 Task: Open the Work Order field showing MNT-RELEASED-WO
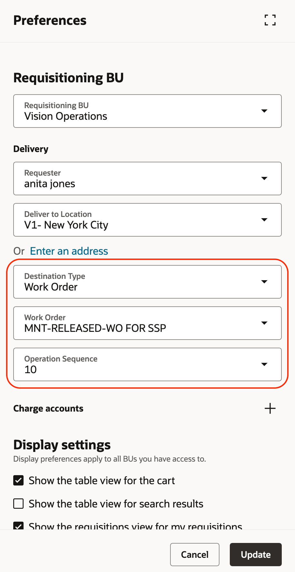click(x=147, y=323)
